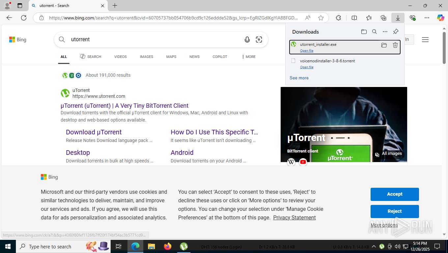
Task: Open file link for voicemodinstaller torrent
Action: (307, 67)
